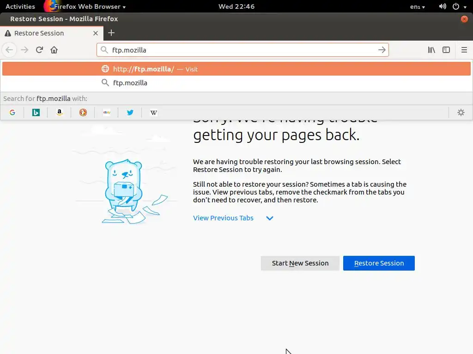Click the Back navigation arrow
Image resolution: width=473 pixels, height=354 pixels.
[x=9, y=50]
